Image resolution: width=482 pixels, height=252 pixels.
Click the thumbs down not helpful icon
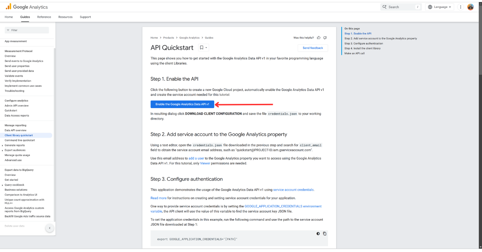pos(325,38)
